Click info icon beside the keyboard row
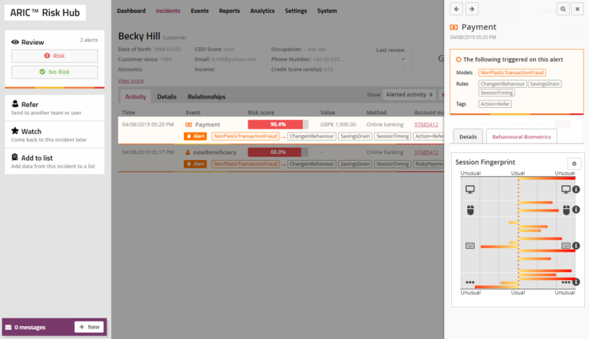This screenshot has height=339, width=589. [576, 246]
